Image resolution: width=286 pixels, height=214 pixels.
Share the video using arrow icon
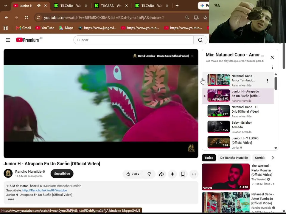[161, 174]
